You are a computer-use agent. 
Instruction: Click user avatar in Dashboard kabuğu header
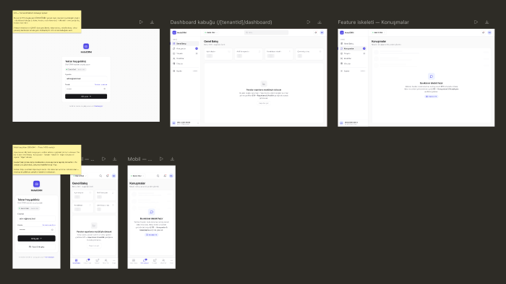point(322,32)
